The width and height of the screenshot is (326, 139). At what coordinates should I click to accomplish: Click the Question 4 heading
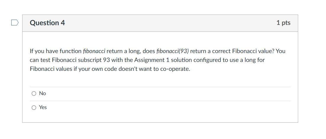(x=47, y=23)
